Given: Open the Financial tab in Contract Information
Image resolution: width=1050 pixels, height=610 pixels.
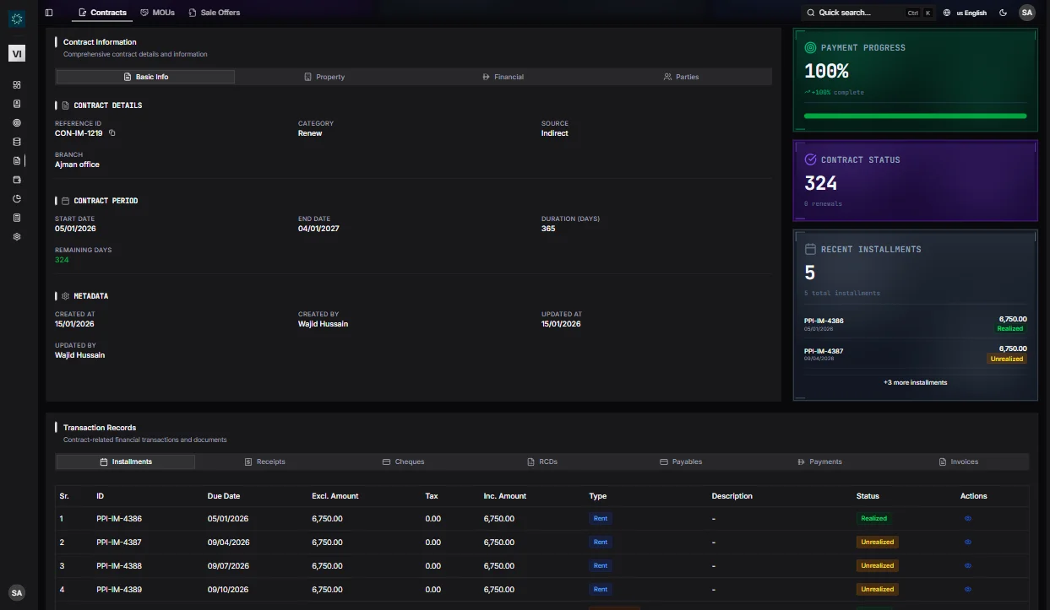Looking at the screenshot, I should pyautogui.click(x=503, y=77).
